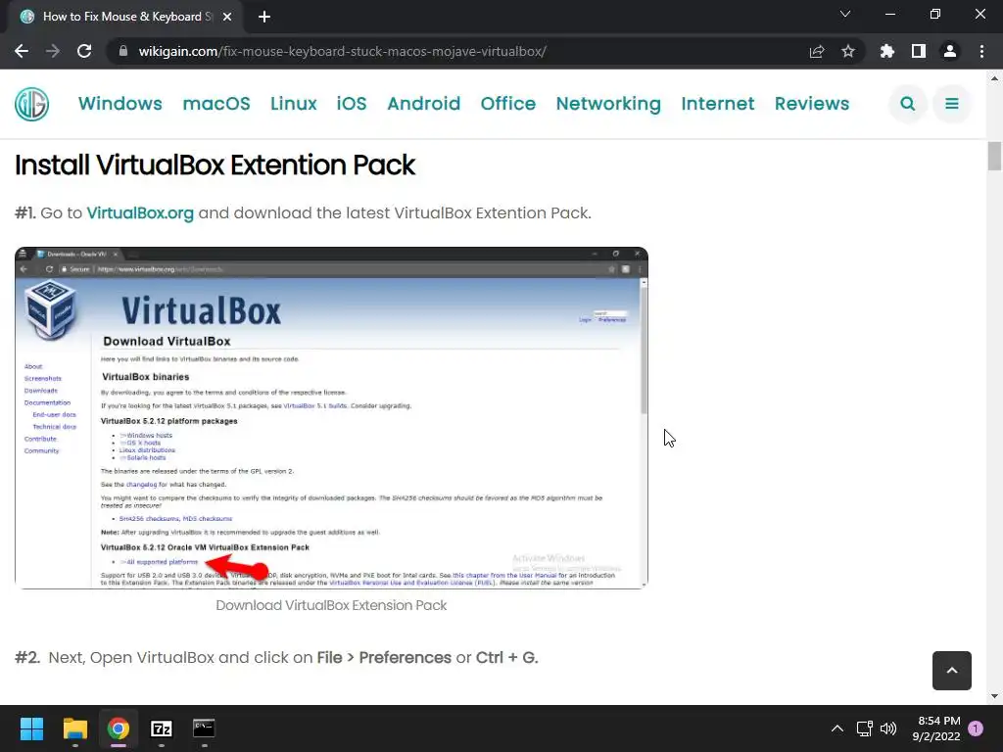
Task: Go to Internet section
Action: click(x=718, y=104)
